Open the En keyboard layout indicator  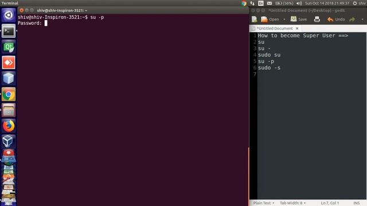tap(260, 3)
